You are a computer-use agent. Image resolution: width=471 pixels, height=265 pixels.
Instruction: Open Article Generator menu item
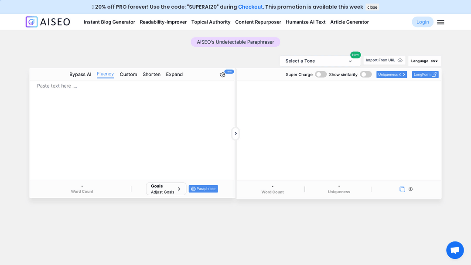[x=349, y=22]
